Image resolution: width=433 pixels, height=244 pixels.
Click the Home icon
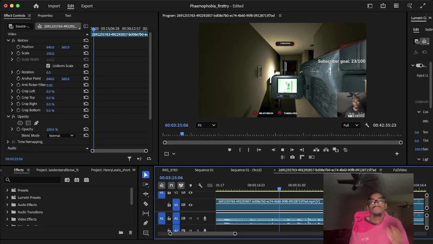(x=36, y=6)
